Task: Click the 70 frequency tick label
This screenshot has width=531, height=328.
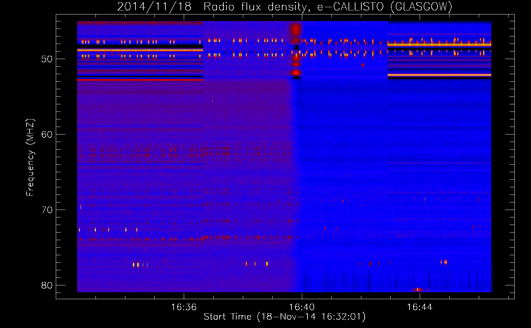Action: pos(47,210)
